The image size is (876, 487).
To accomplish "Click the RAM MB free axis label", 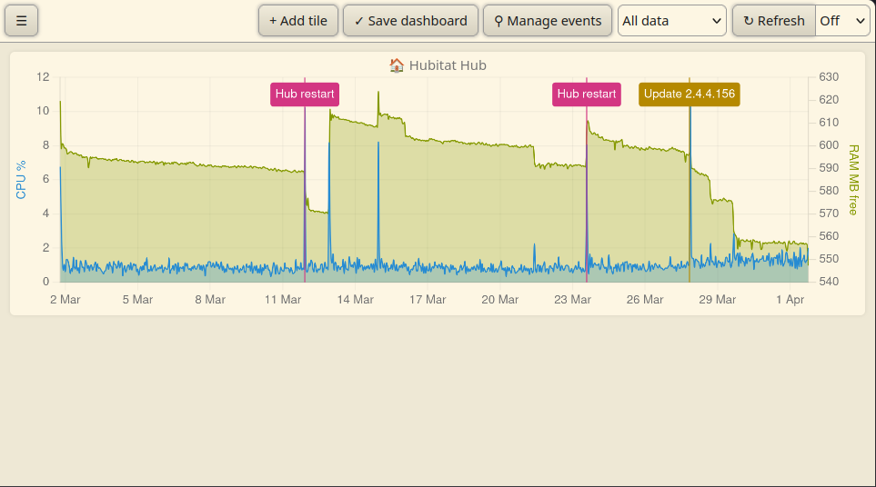I will coord(853,180).
